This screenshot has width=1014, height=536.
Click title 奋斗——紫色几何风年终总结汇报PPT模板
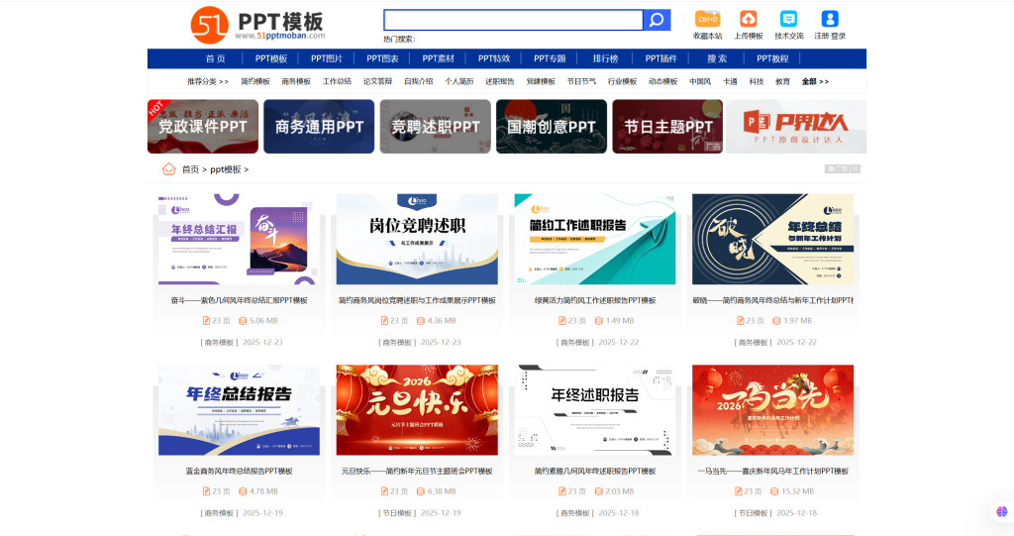tap(239, 300)
